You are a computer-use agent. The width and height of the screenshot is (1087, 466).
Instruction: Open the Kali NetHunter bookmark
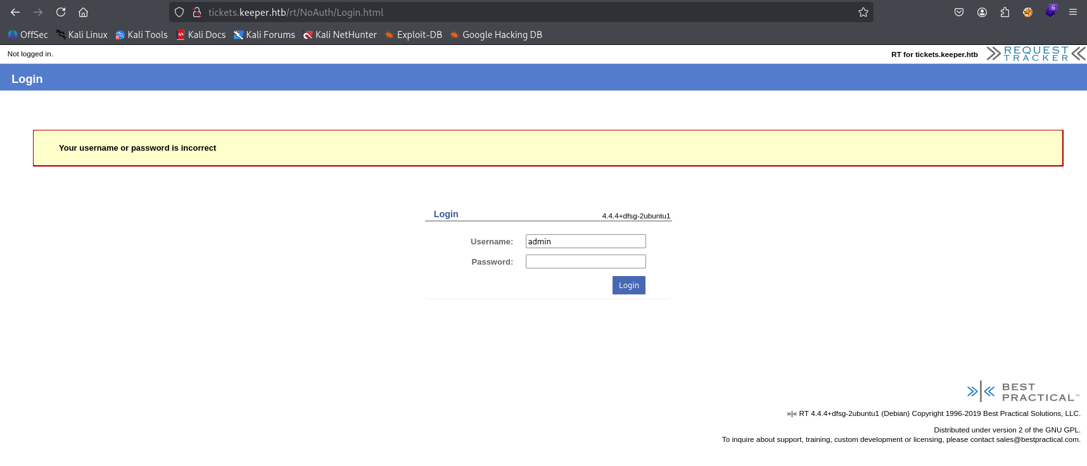coord(340,35)
